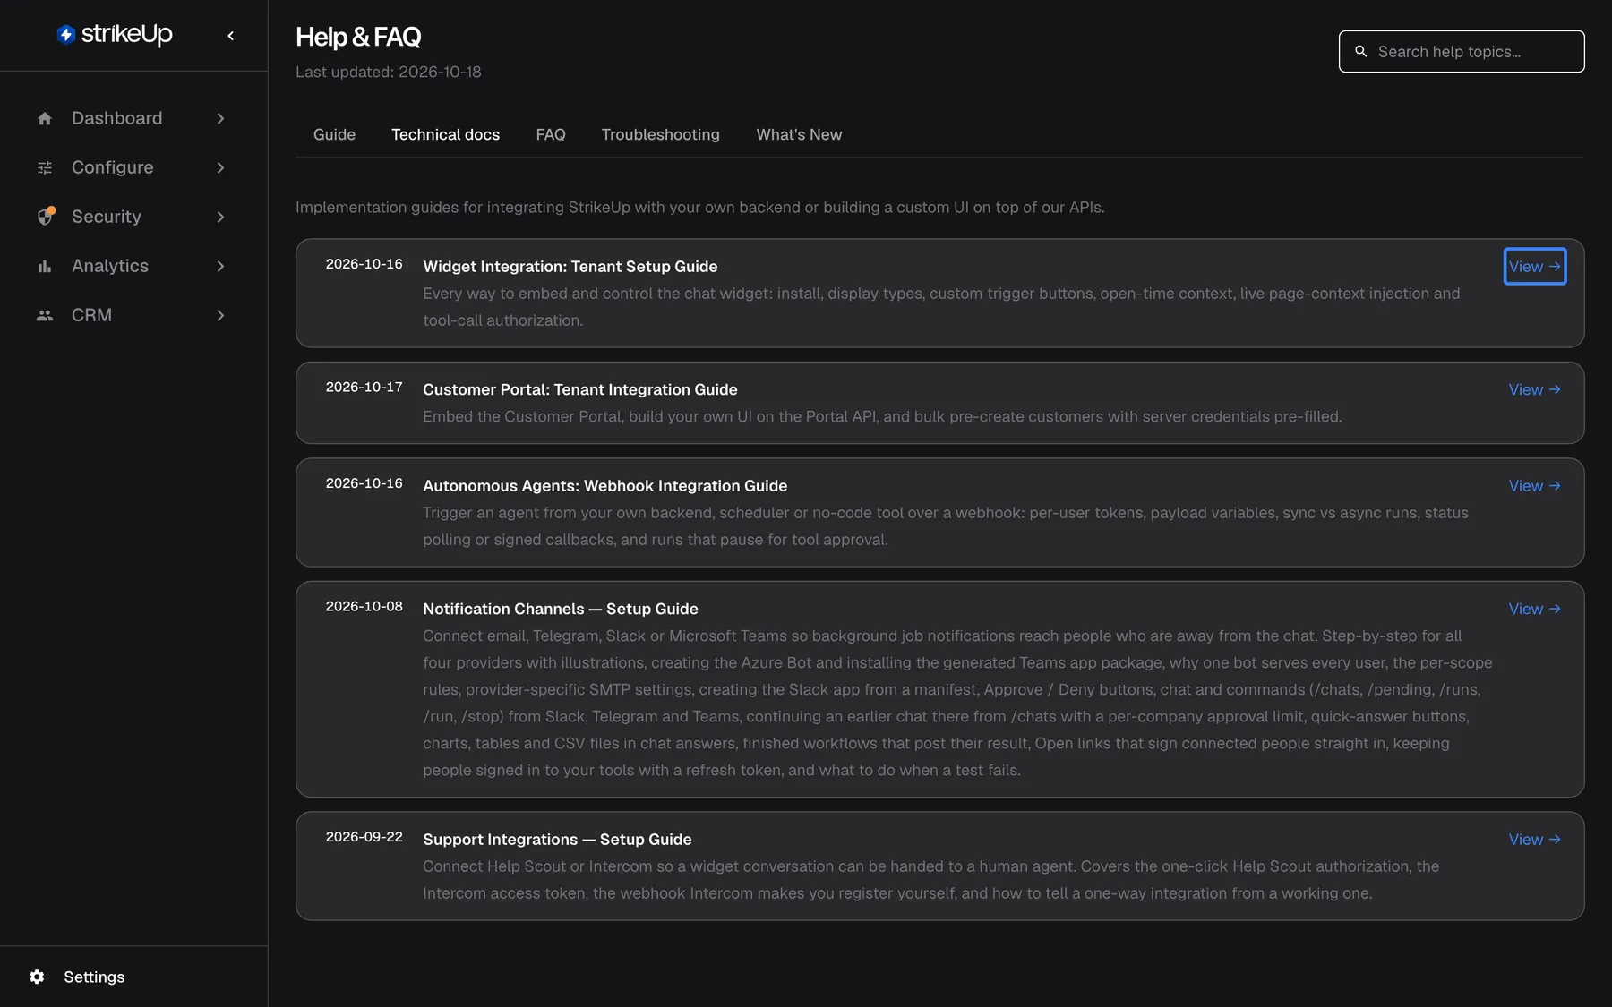Click the Analytics bar chart icon
Image resolution: width=1612 pixels, height=1007 pixels.
[x=45, y=266]
